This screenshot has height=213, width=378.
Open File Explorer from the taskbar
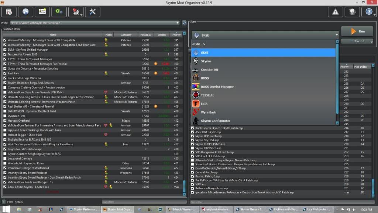pos(19,209)
